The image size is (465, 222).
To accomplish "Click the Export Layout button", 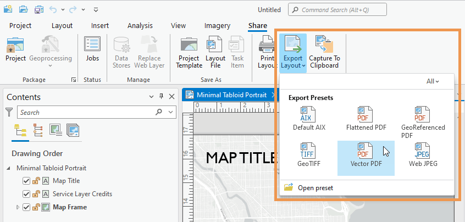I will [293, 53].
